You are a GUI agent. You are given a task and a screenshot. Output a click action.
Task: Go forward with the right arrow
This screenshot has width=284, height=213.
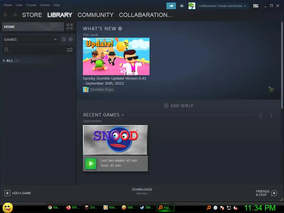click(15, 15)
